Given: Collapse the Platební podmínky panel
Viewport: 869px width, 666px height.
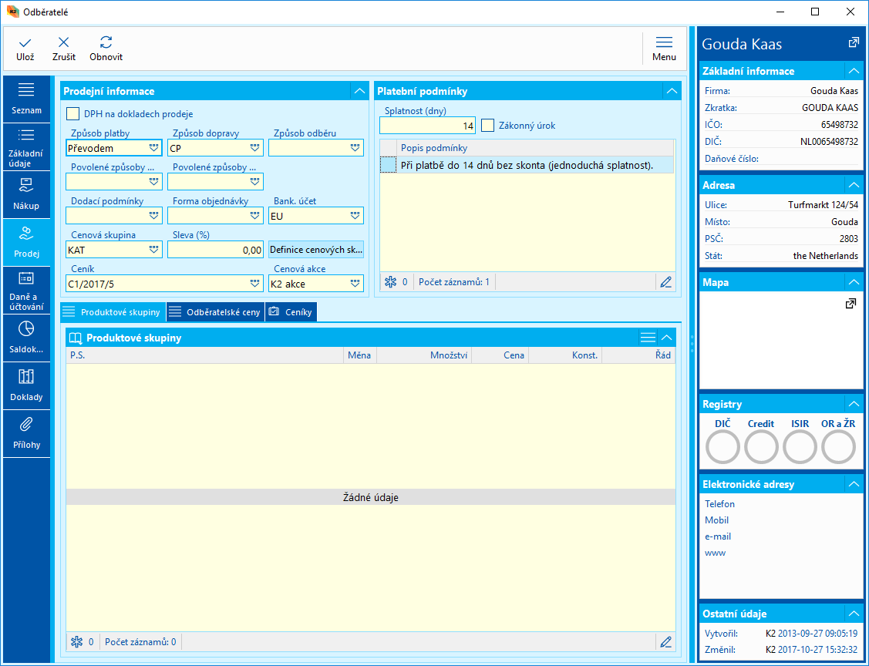Looking at the screenshot, I should (x=672, y=92).
